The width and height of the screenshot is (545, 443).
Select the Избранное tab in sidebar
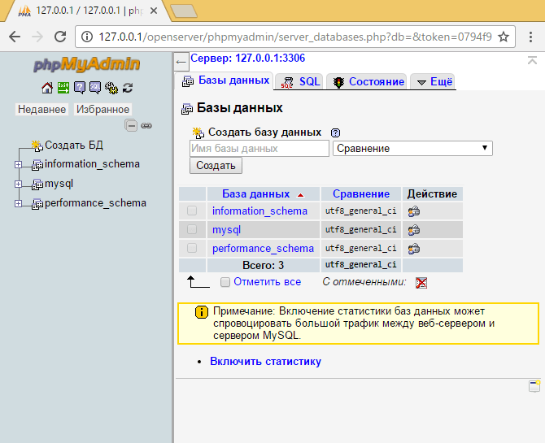[102, 109]
